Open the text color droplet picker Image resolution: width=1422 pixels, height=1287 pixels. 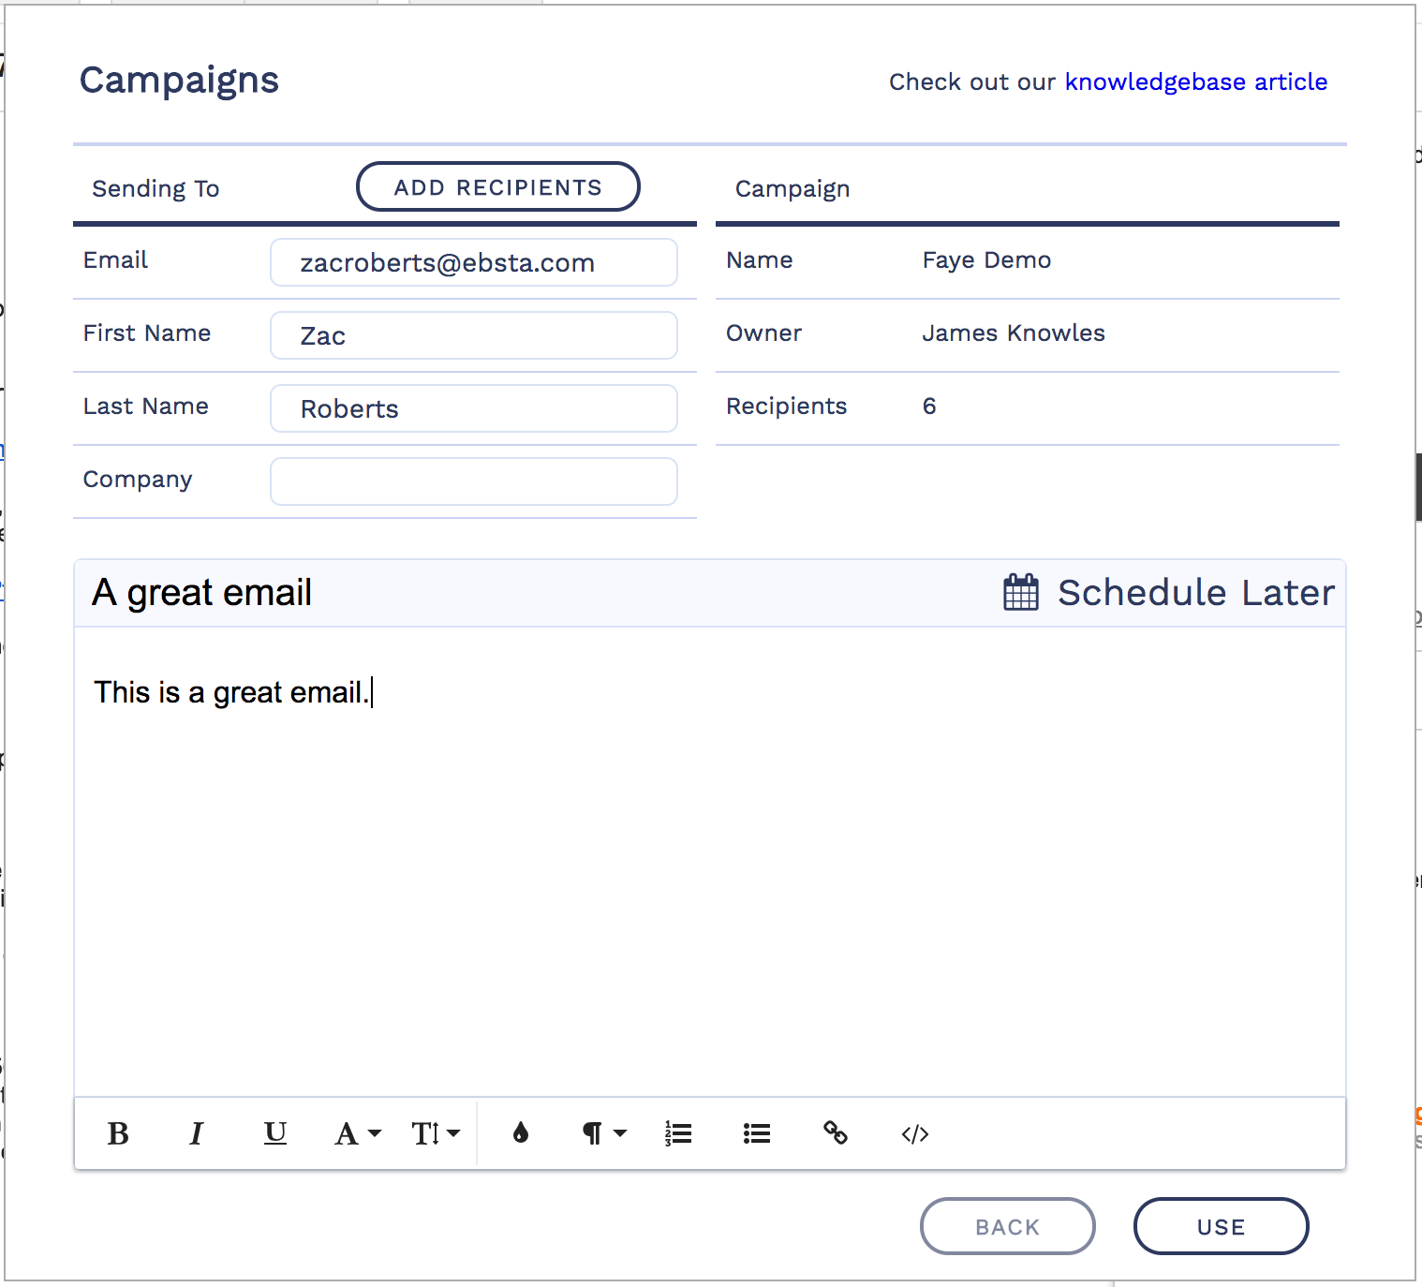(521, 1133)
